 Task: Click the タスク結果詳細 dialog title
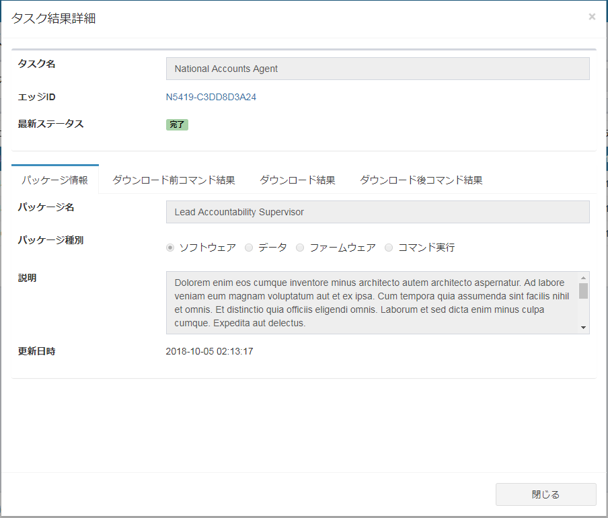(54, 19)
